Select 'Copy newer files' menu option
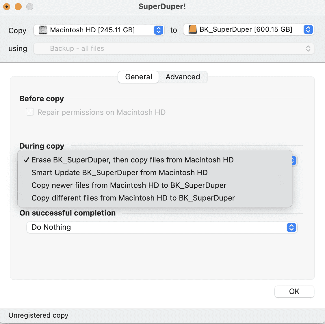The height and width of the screenshot is (324, 325). (x=155, y=185)
